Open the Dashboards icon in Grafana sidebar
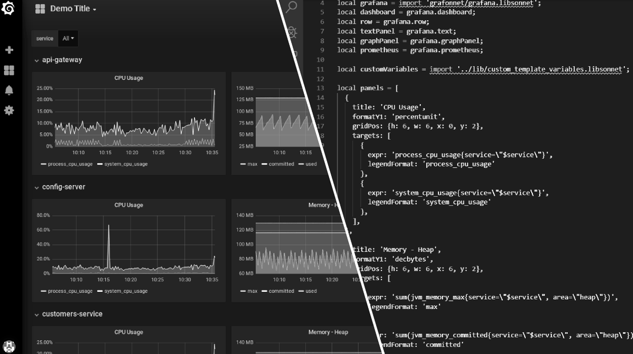 click(9, 70)
